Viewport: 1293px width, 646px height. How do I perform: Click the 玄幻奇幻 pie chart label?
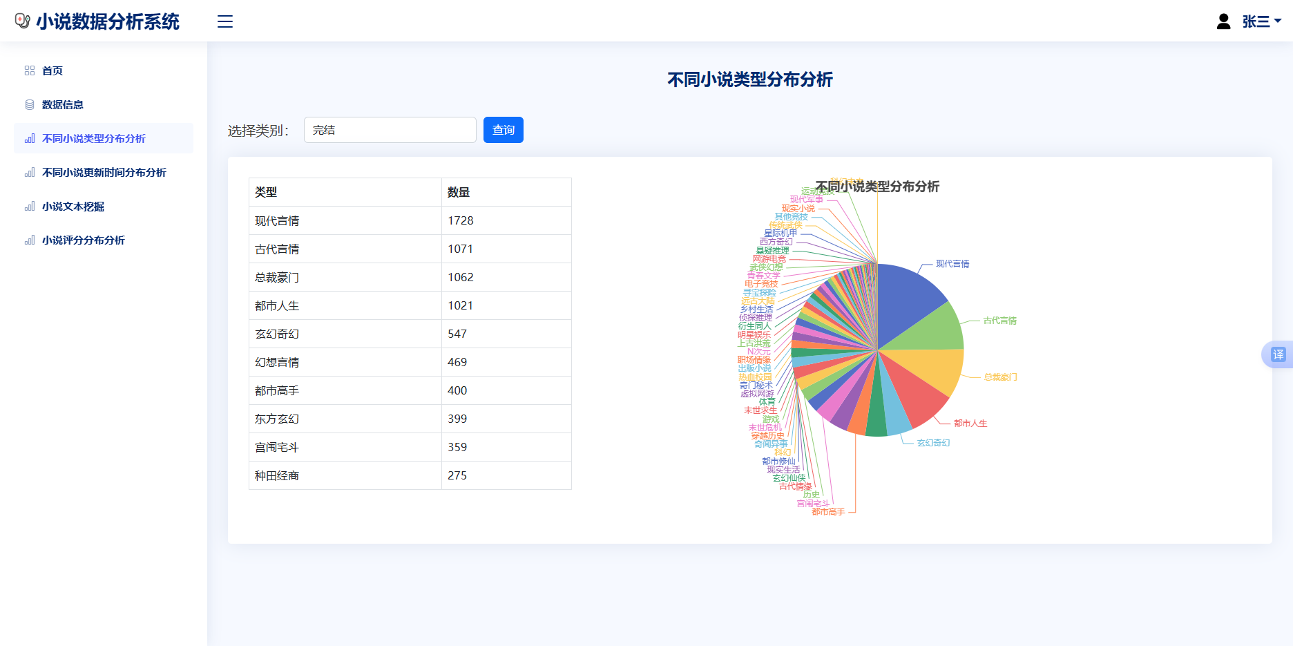click(x=934, y=443)
